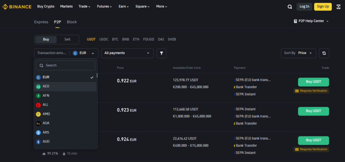The image size is (345, 162).
Task: Refresh the P2P listings
Action: pyautogui.click(x=324, y=53)
